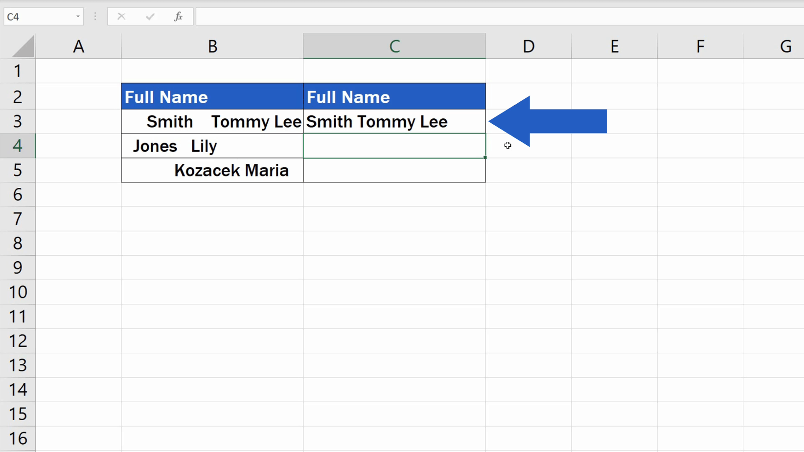Select the Jones Lily cell
The width and height of the screenshot is (804, 452).
pyautogui.click(x=212, y=146)
